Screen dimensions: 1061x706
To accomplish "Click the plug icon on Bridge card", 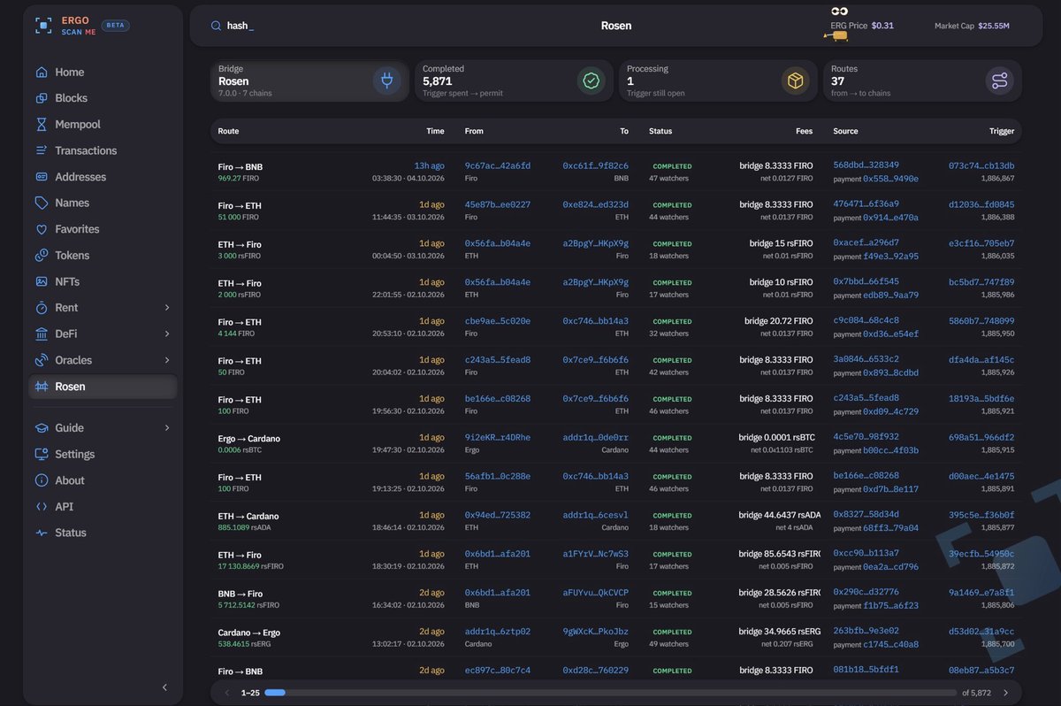I will click(x=386, y=81).
